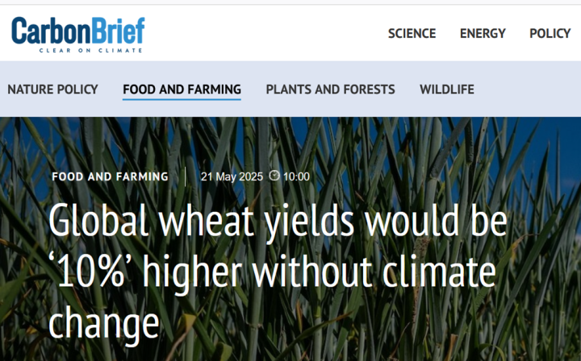
Task: Go to the Policy section
Action: 550,33
